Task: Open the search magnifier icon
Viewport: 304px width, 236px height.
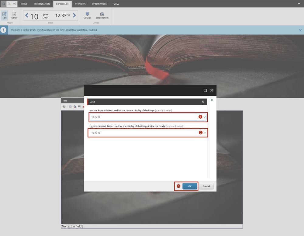Action: [x=9, y=4]
